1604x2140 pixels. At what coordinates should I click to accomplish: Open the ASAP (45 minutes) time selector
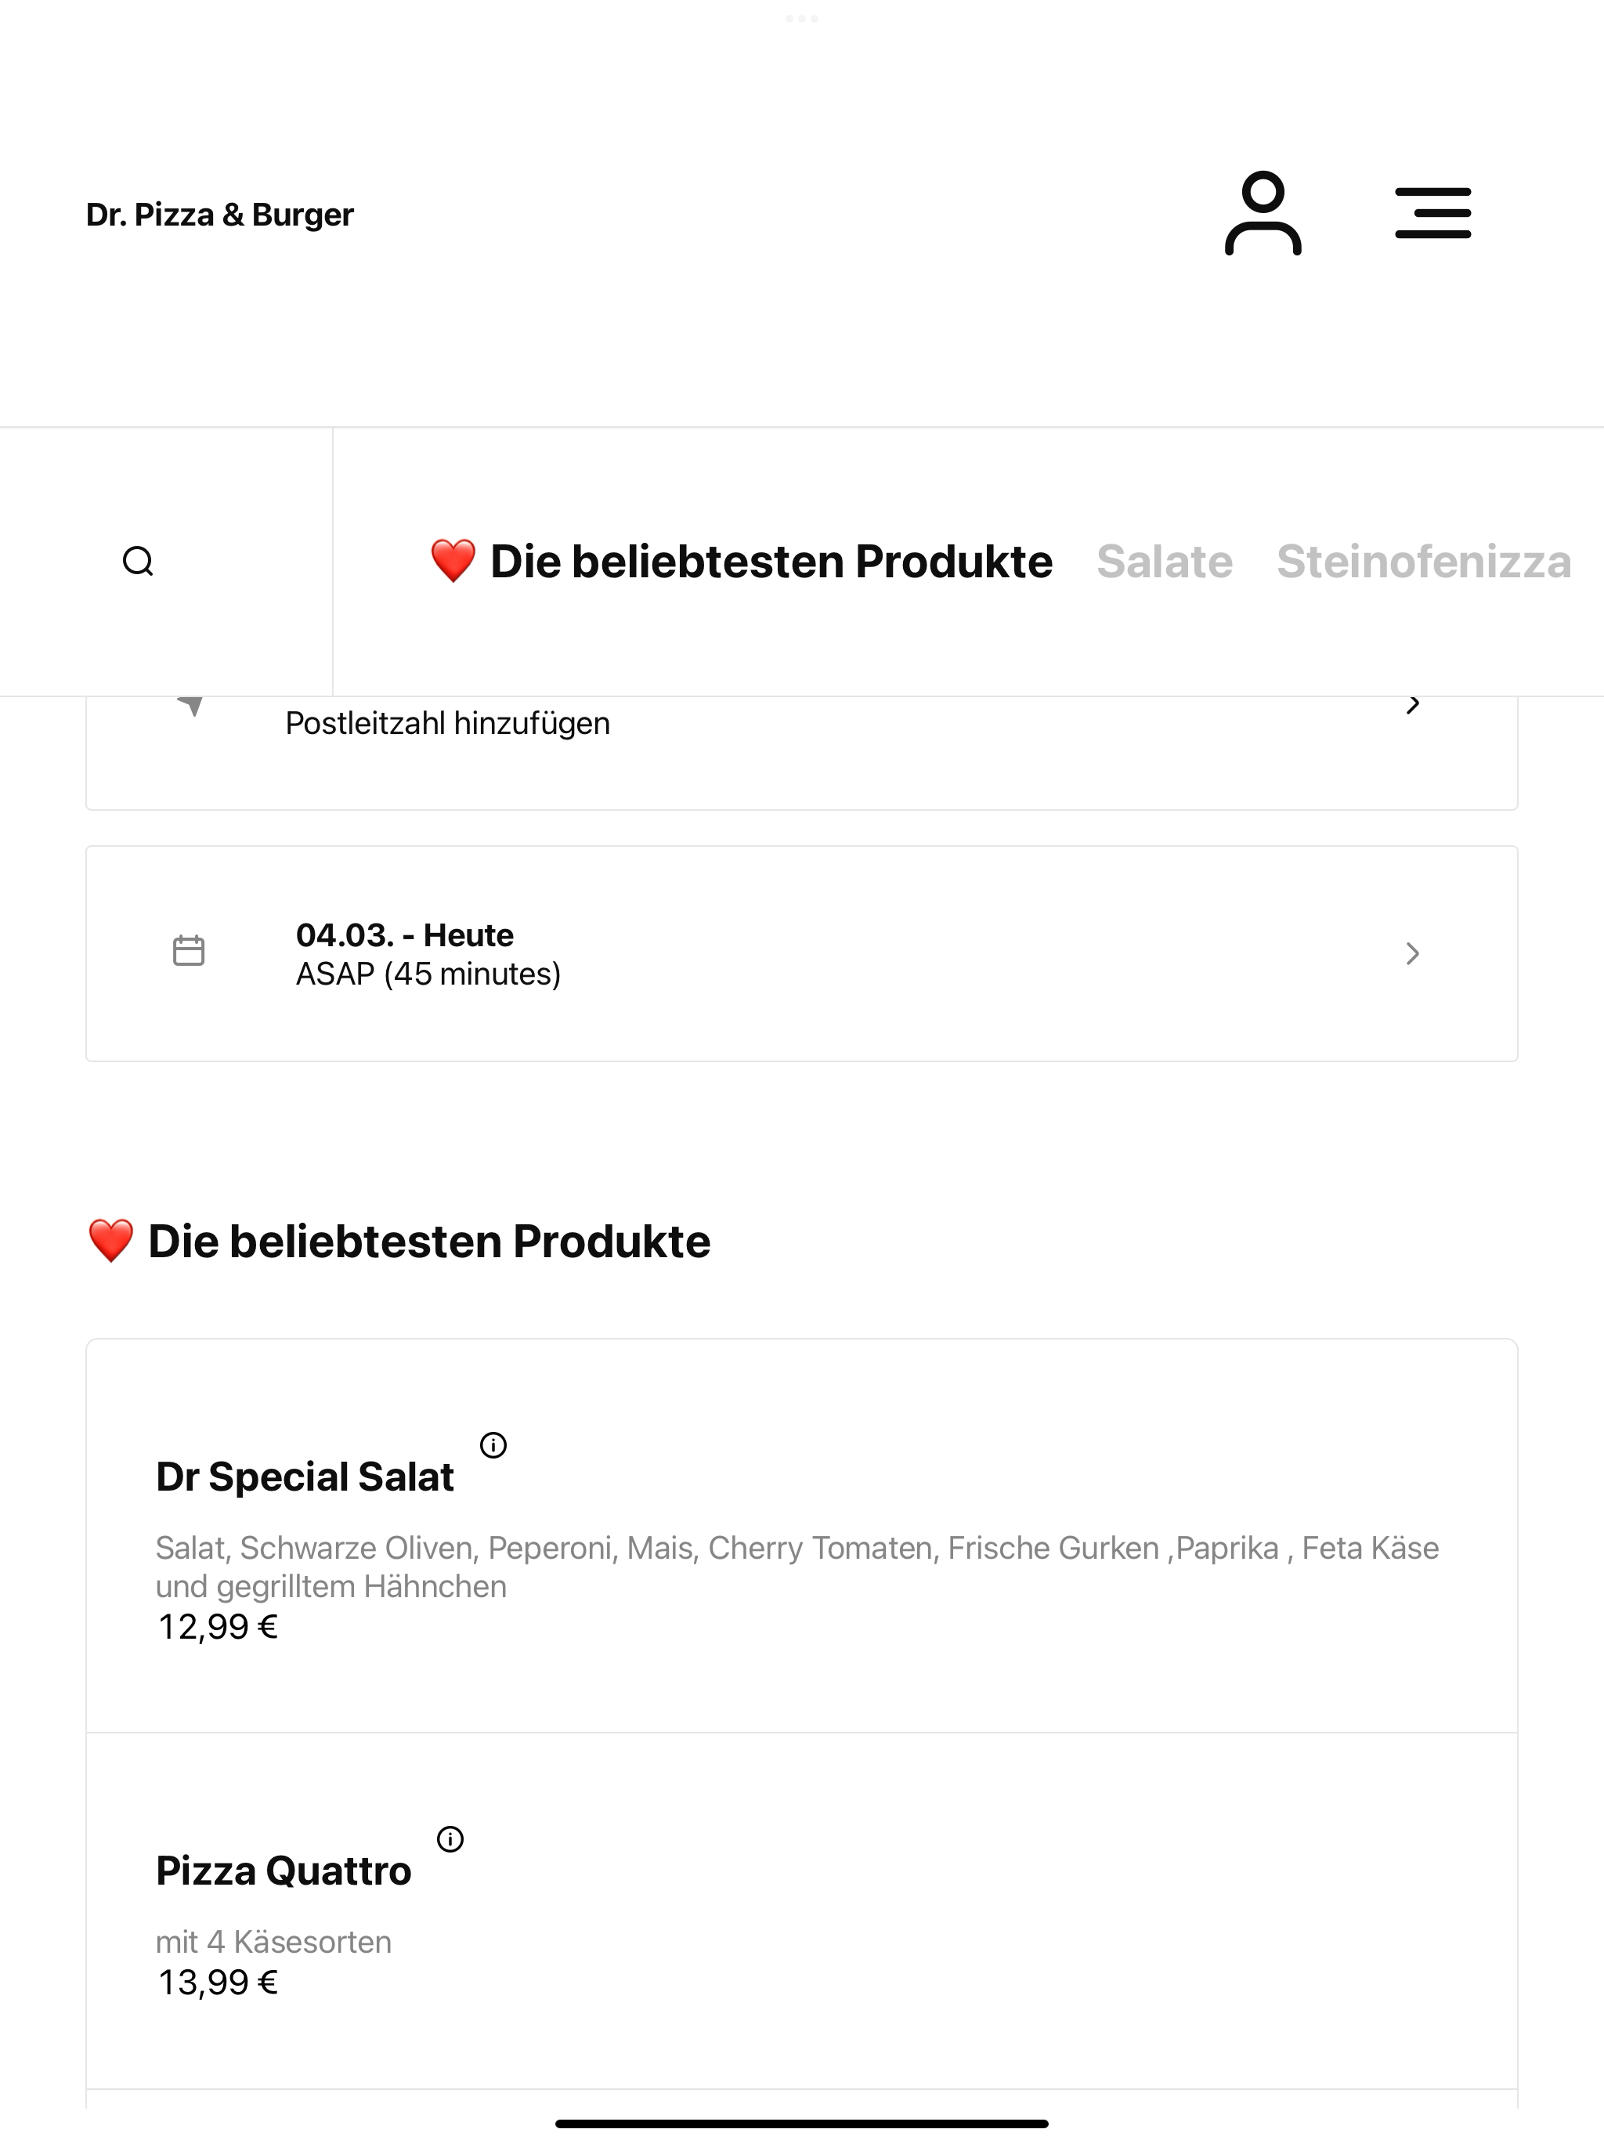click(801, 954)
